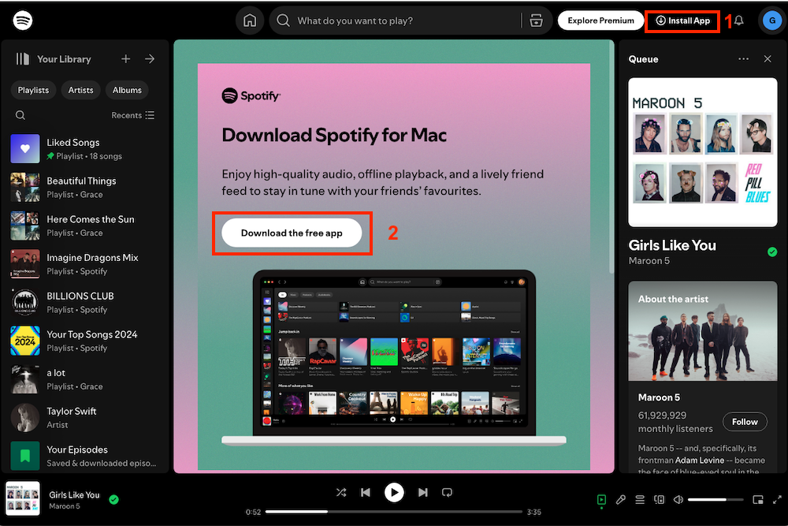Open BILLIONS CLUB playlist
Screen dimensions: 788x526
point(84,302)
